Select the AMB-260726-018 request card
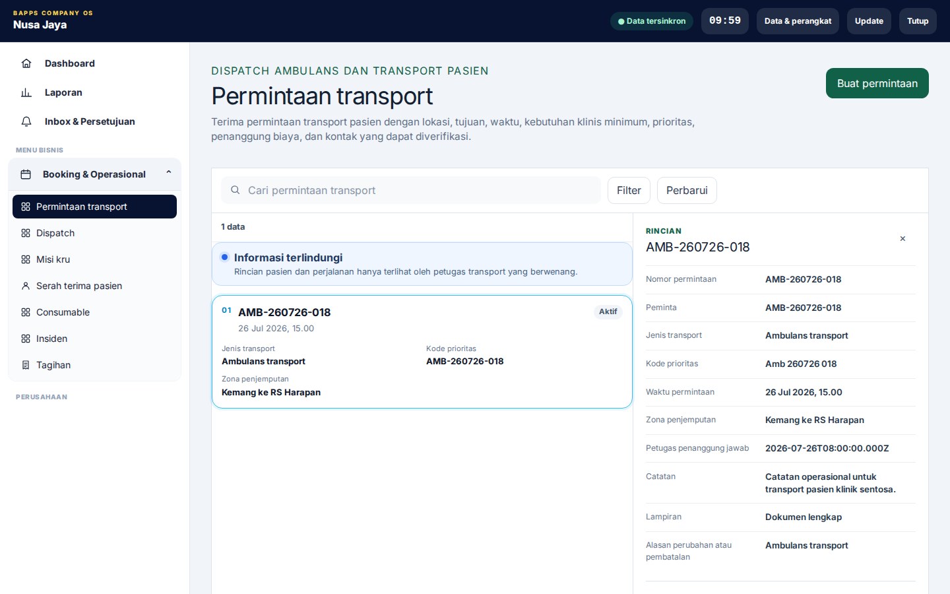The height and width of the screenshot is (594, 950). [422, 352]
